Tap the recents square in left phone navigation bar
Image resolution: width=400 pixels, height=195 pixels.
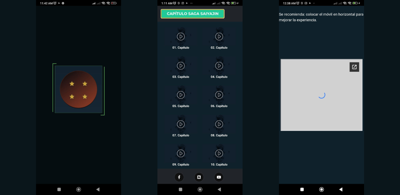click(x=59, y=190)
